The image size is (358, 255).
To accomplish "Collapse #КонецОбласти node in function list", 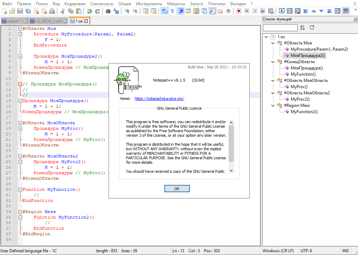I will pyautogui.click(x=273, y=62).
